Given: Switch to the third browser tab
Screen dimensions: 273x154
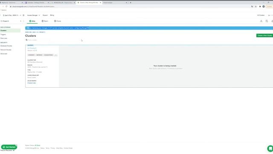Looking at the screenshot, I should 63,3.
